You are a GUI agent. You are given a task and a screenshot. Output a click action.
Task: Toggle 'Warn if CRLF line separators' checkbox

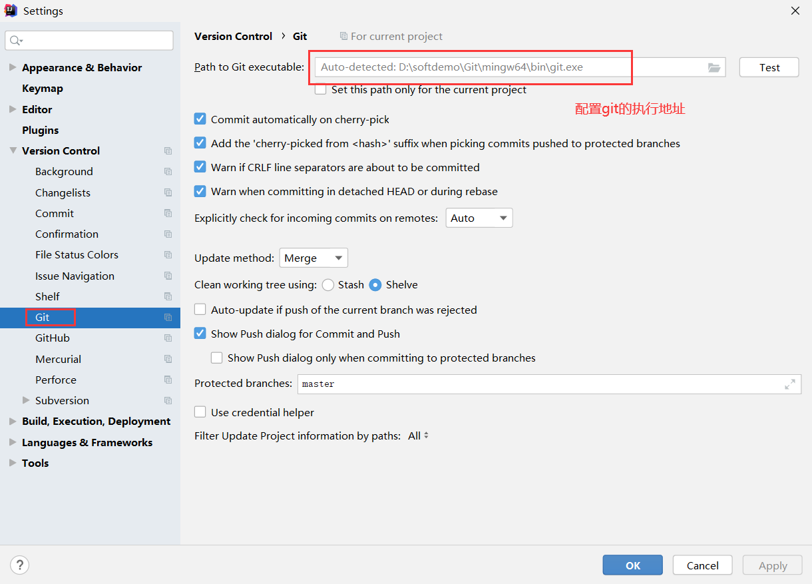200,167
